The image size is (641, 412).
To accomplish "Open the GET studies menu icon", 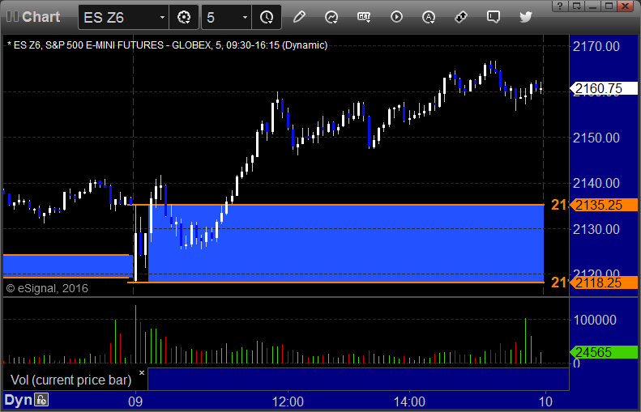I will click(363, 17).
